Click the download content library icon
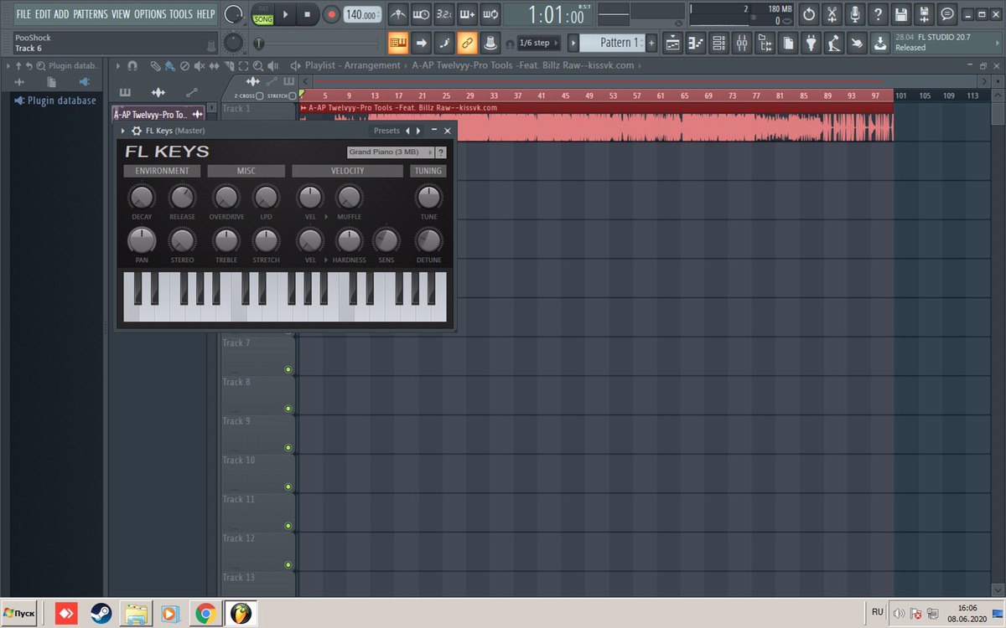The width and height of the screenshot is (1006, 628). 879,42
